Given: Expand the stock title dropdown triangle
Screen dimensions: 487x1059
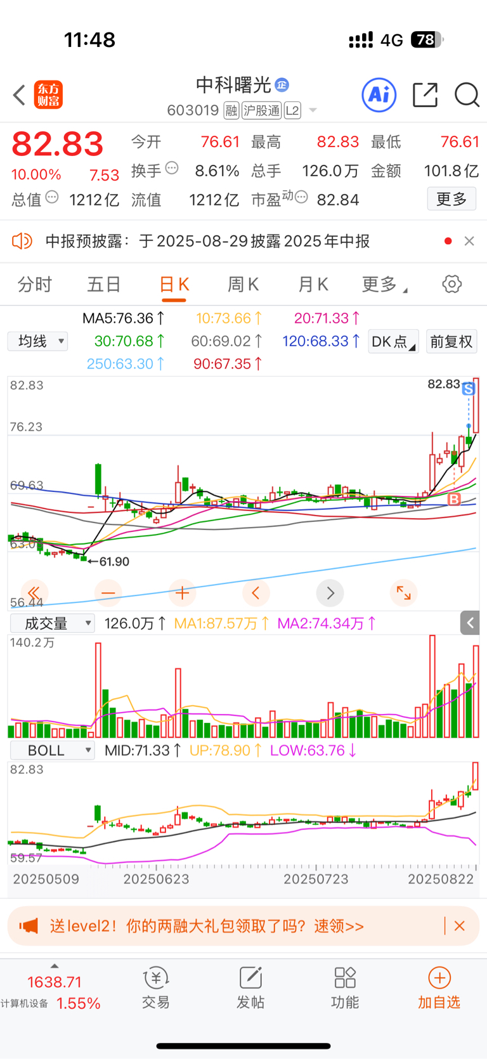Looking at the screenshot, I should coord(313,111).
